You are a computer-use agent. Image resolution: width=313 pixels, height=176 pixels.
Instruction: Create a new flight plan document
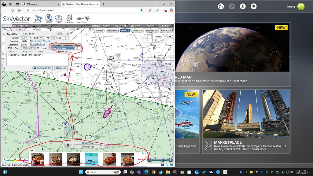(23, 34)
